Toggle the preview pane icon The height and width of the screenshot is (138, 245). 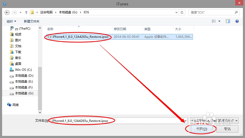[228, 21]
